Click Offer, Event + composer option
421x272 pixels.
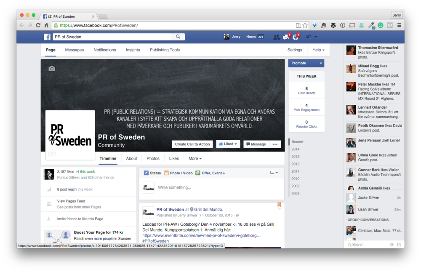coord(210,173)
